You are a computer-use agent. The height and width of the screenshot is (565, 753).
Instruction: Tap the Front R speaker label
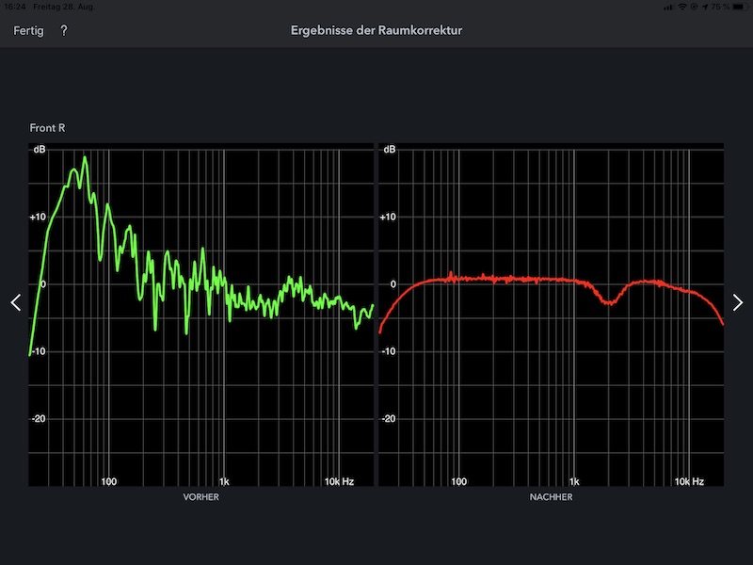coord(47,128)
